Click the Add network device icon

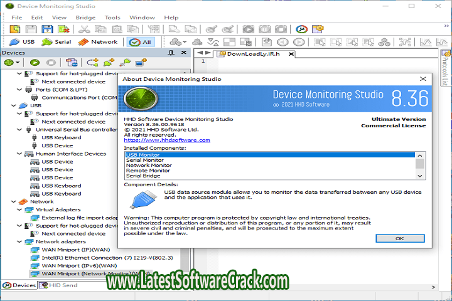(140, 63)
